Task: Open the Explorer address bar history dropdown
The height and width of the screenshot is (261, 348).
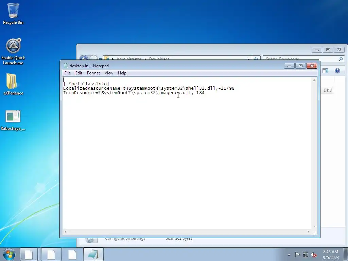Action: (x=248, y=59)
